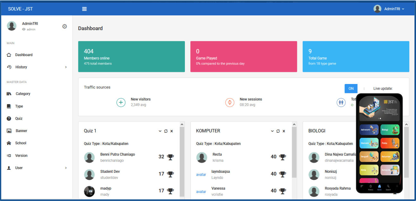416x201 pixels.
Task: Tap the Home tab in phone preview
Action: point(379,188)
